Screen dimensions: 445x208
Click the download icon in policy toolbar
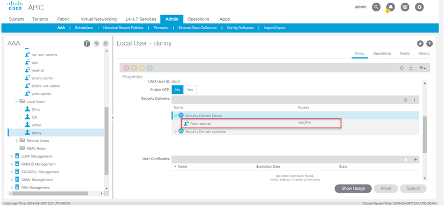(x=411, y=68)
